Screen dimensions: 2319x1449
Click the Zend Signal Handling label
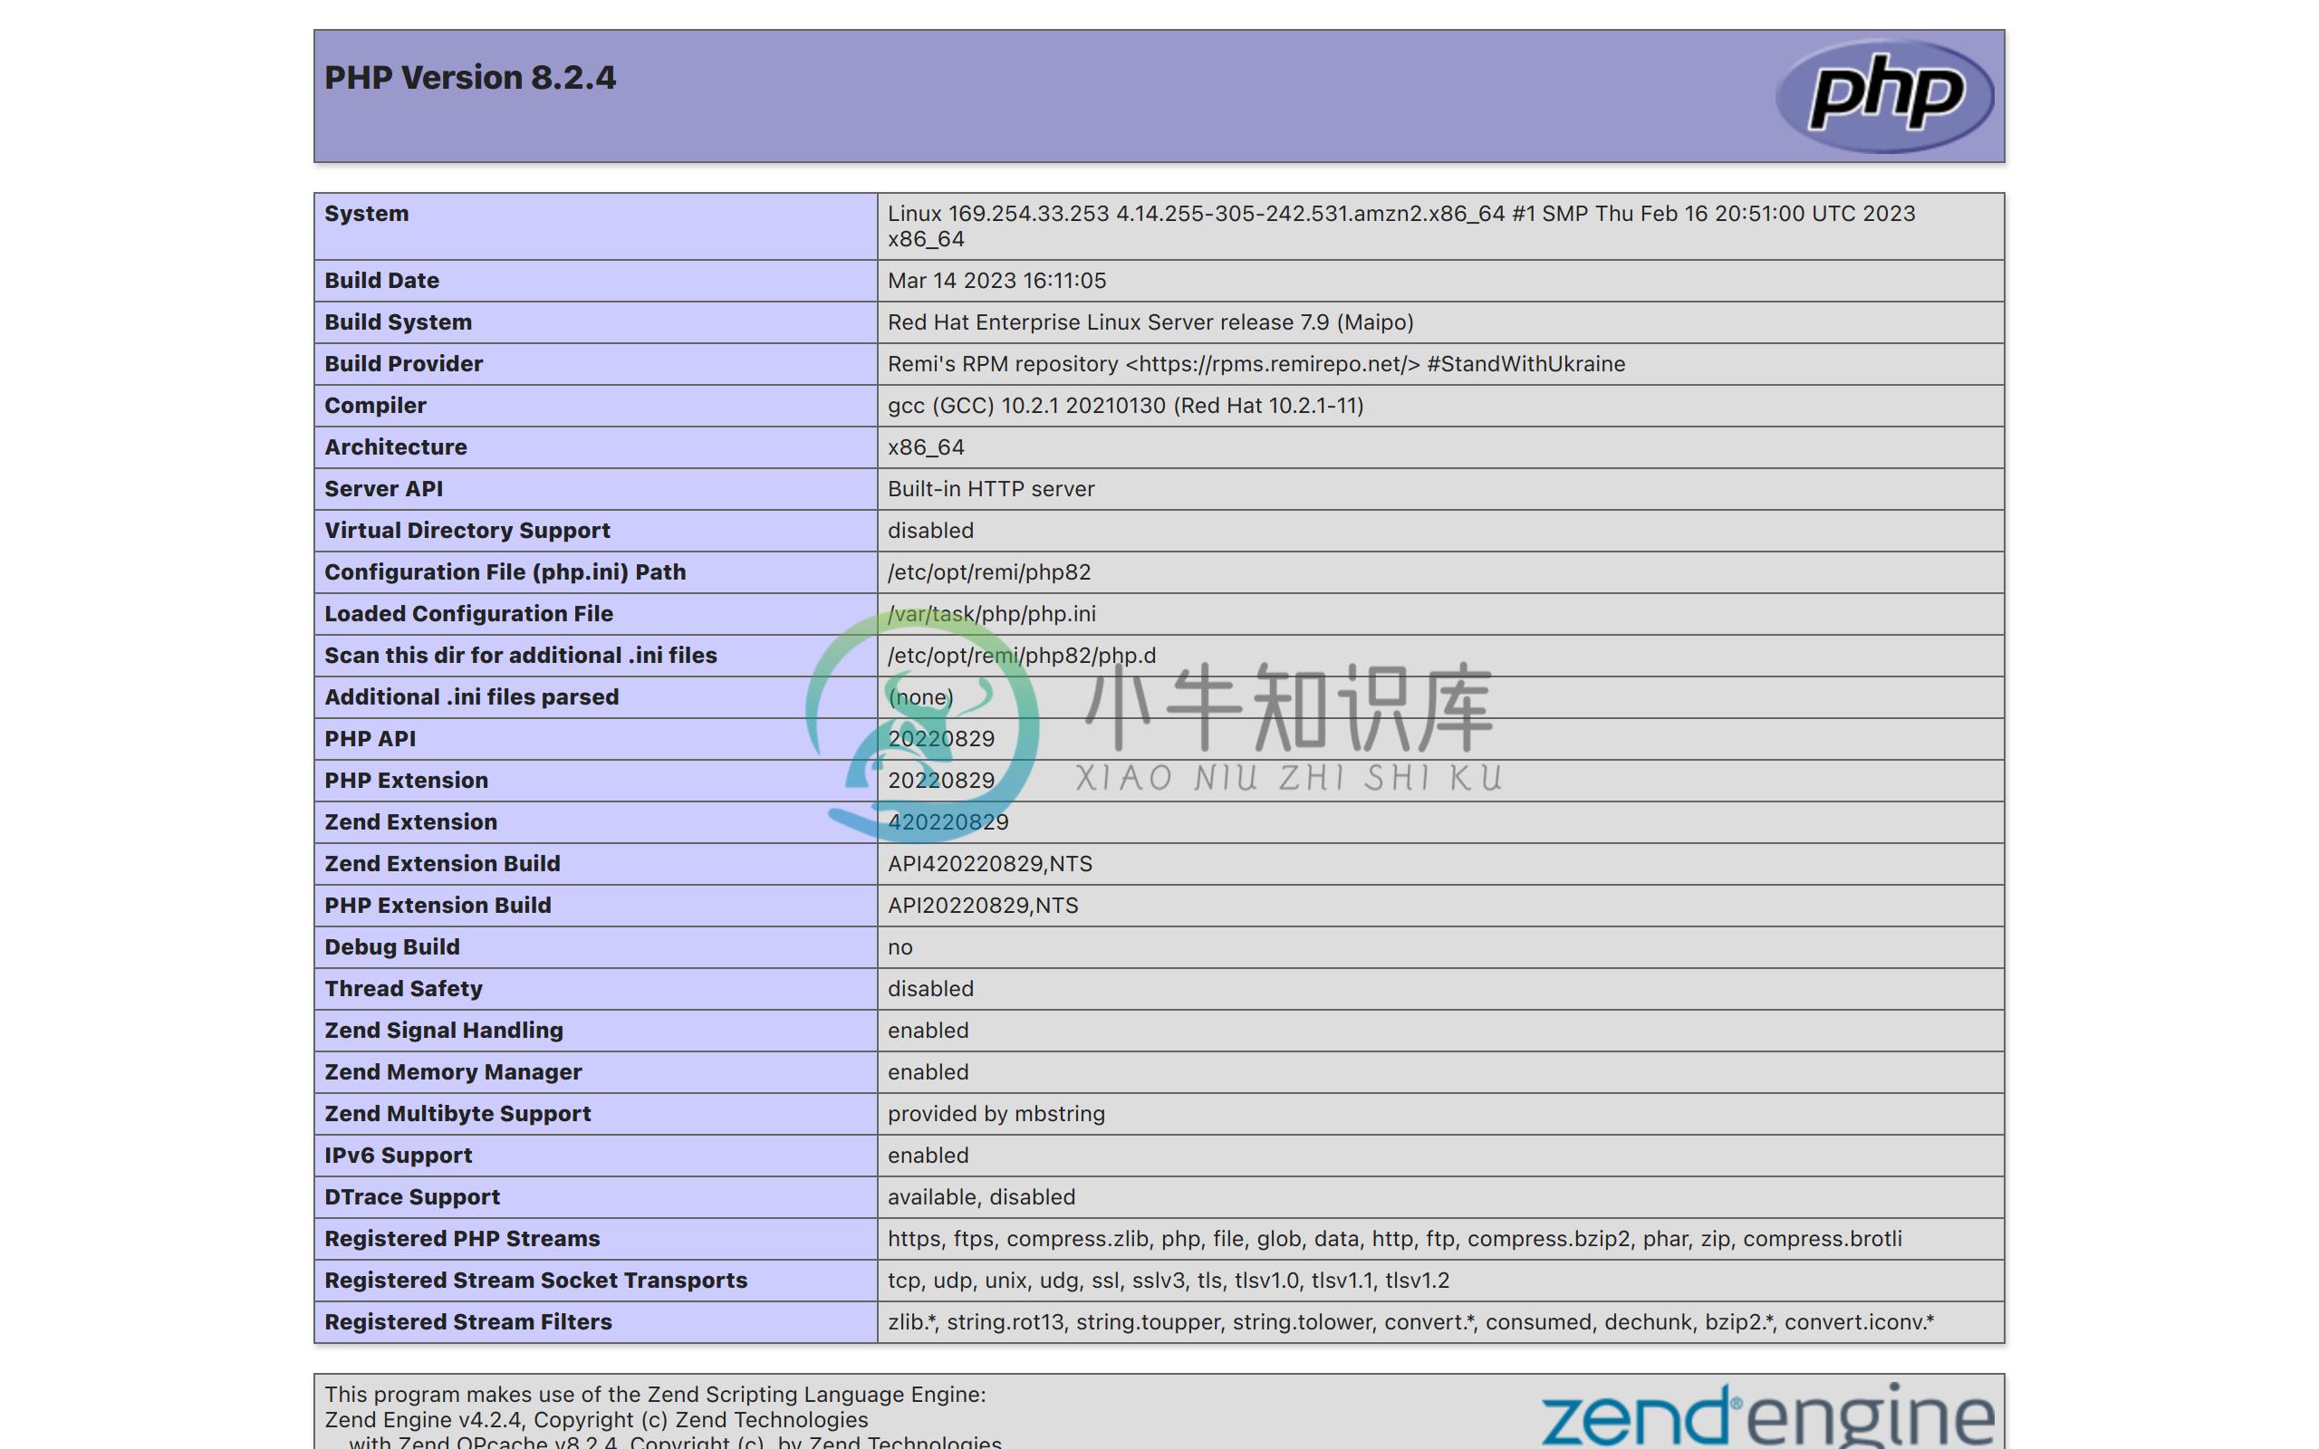pos(444,1032)
